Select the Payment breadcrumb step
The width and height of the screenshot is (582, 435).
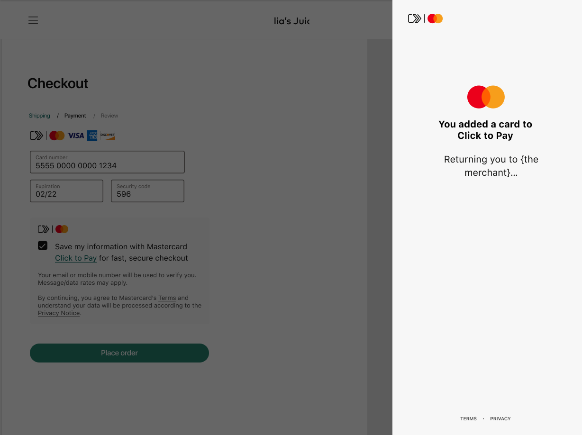(x=75, y=116)
